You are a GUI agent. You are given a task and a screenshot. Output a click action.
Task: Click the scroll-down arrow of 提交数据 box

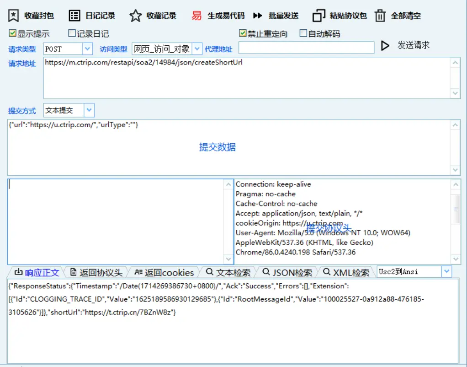[455, 170]
